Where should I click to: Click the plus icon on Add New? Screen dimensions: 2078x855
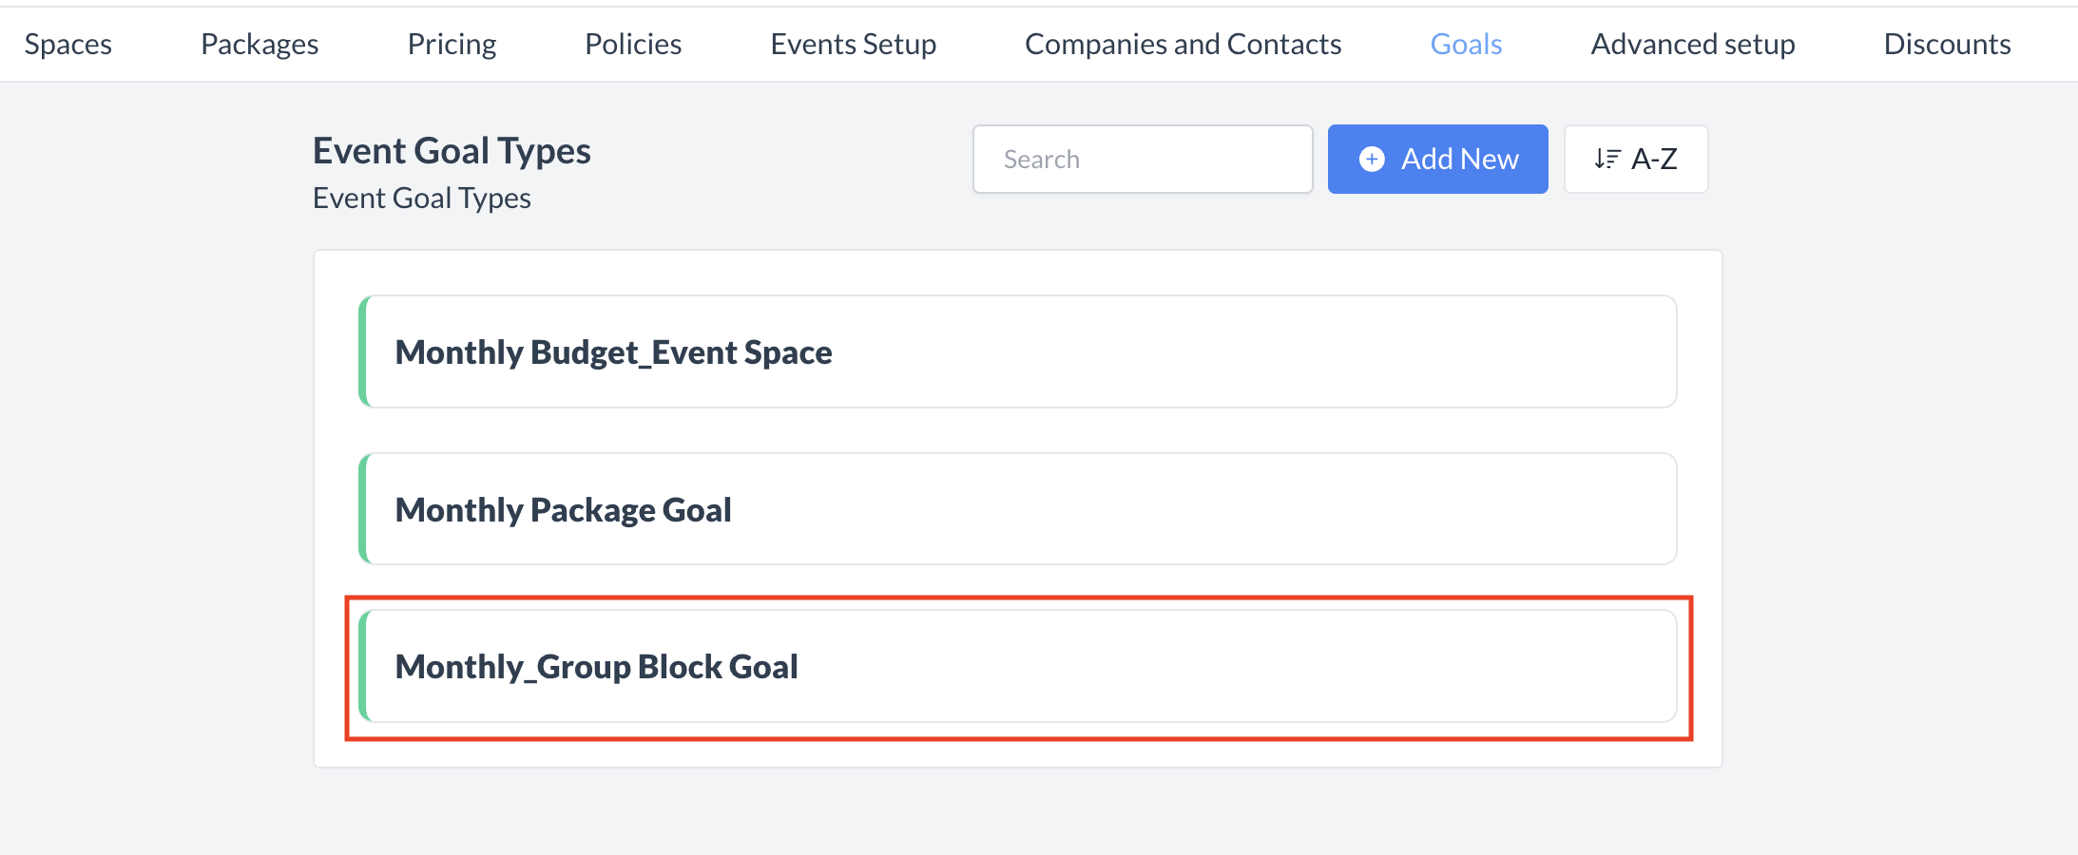tap(1372, 159)
